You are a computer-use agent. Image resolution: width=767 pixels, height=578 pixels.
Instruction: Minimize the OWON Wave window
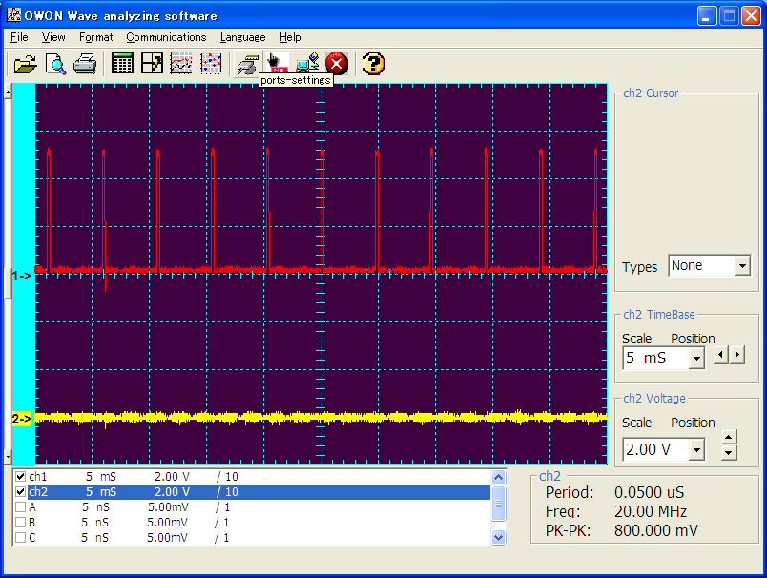tap(707, 16)
